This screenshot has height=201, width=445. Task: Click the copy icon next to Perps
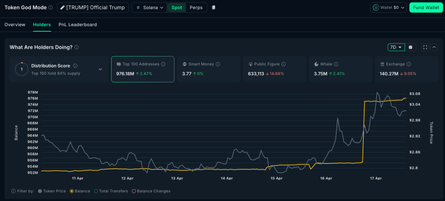click(213, 8)
